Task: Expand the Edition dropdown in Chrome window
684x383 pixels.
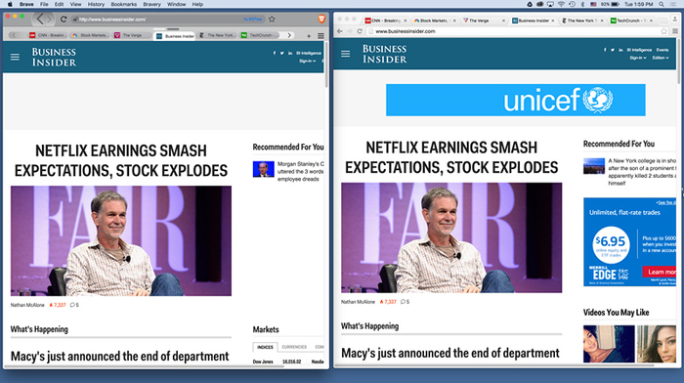Action: tap(661, 58)
